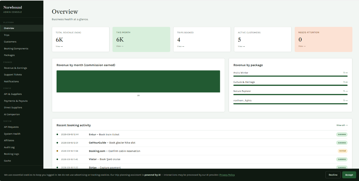This screenshot has height=181, width=359.
Task: Click arrow next to Nature Explorer package
Action: (x=346, y=91)
